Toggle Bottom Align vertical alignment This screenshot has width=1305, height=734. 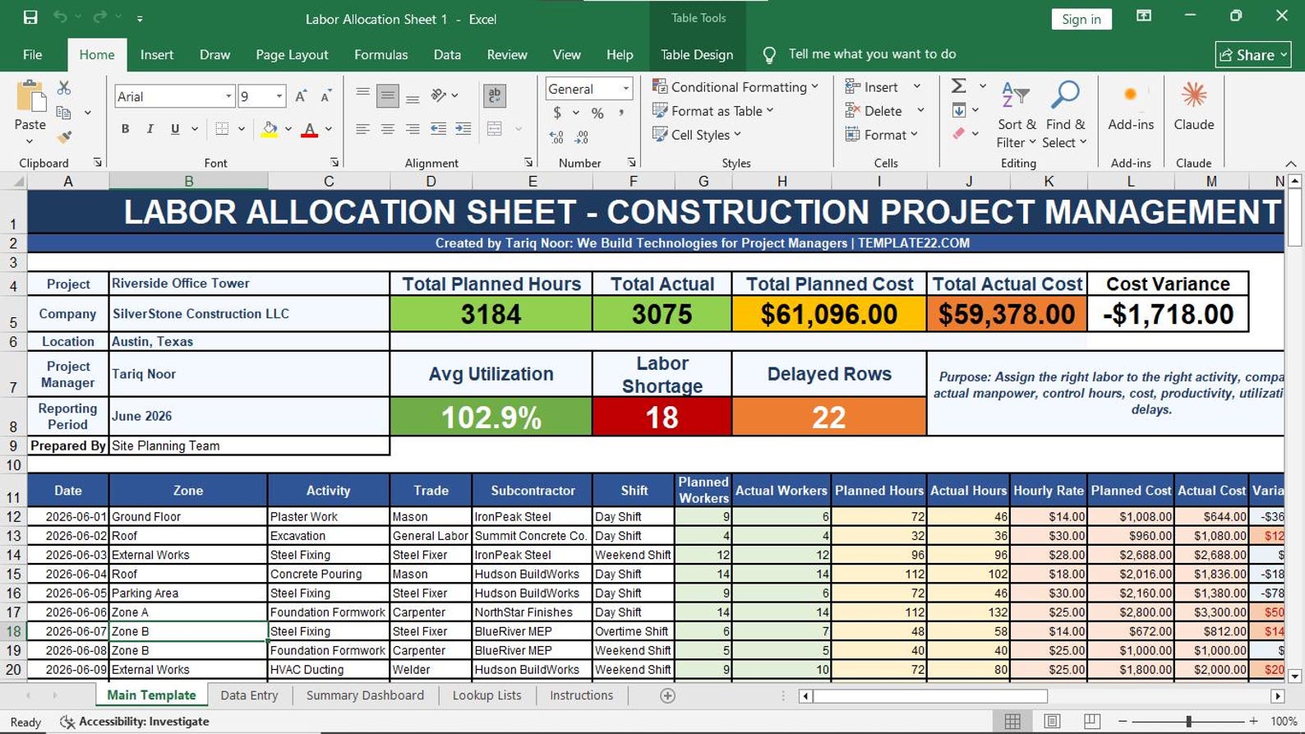[x=413, y=96]
